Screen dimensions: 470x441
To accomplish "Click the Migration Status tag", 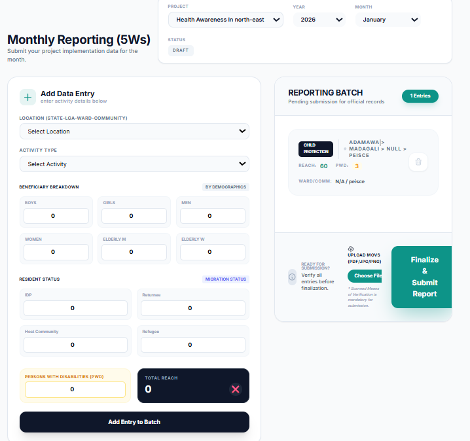I will point(226,279).
